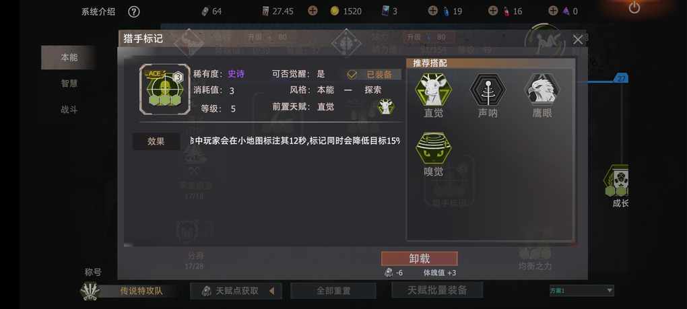Open the 猎手标记 ACE talent thumbnail
The height and width of the screenshot is (309, 687).
pyautogui.click(x=165, y=90)
